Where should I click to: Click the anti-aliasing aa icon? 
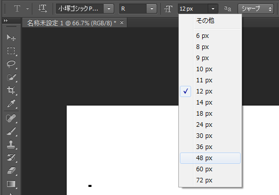[227, 9]
